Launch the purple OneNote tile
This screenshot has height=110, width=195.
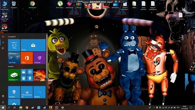40,58
